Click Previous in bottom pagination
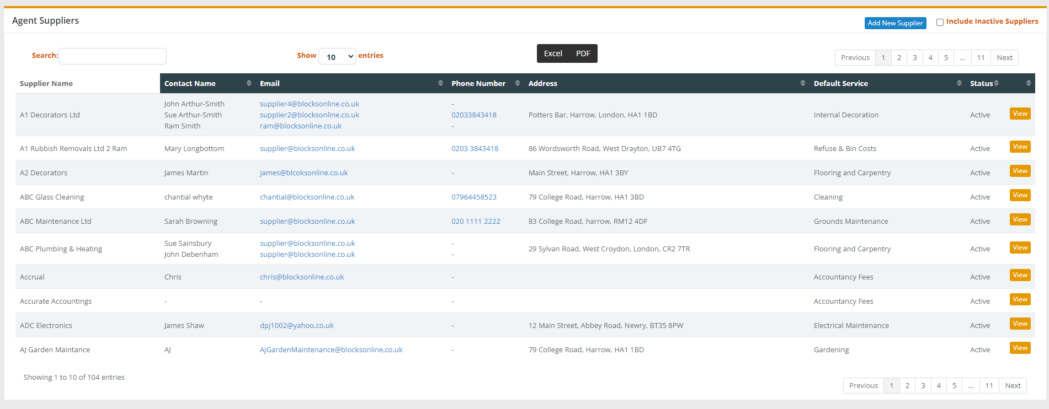The height and width of the screenshot is (409, 1049). 864,385
